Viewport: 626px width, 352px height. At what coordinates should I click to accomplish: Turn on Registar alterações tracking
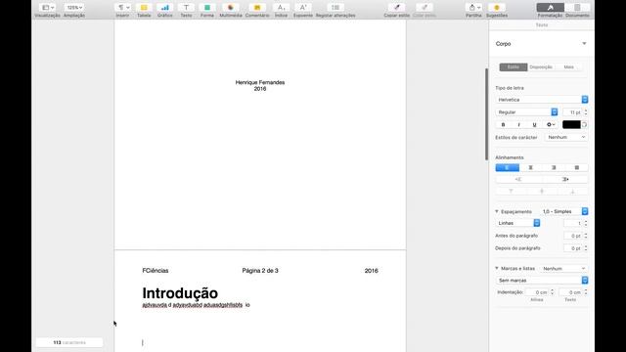[x=335, y=8]
